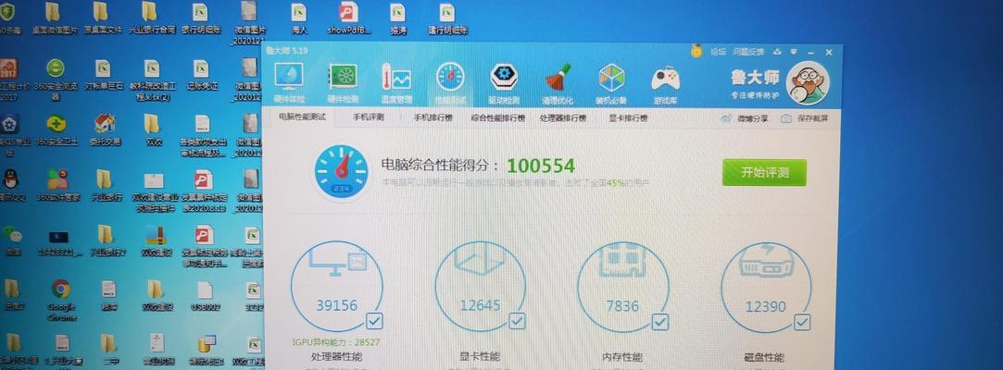Switch to 手机排行榜 tab
1003x370 pixels.
click(433, 118)
